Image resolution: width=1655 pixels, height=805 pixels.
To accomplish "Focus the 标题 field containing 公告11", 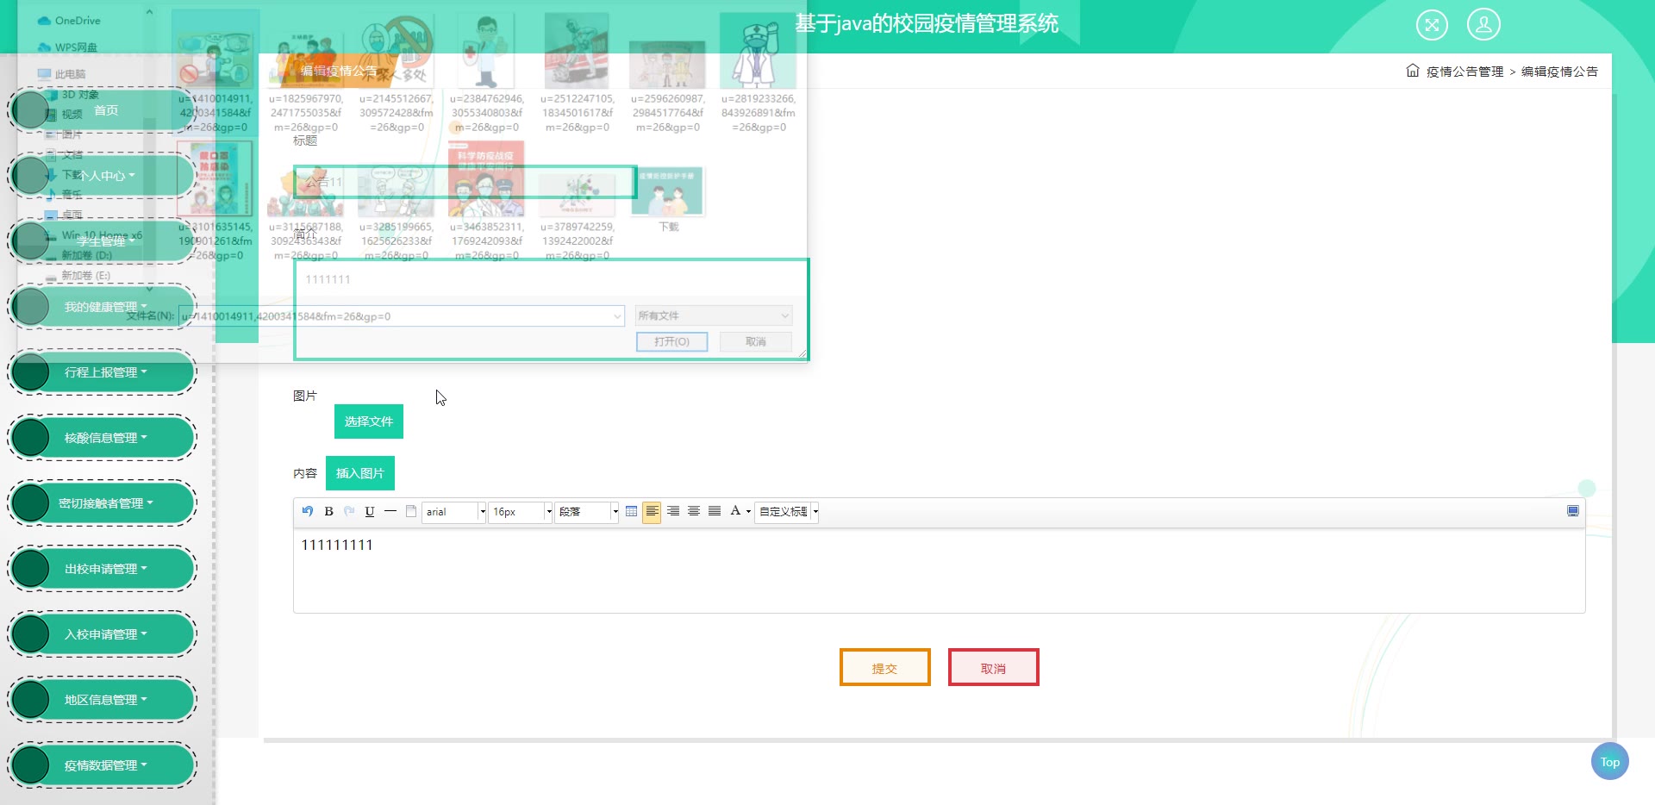I will click(465, 182).
